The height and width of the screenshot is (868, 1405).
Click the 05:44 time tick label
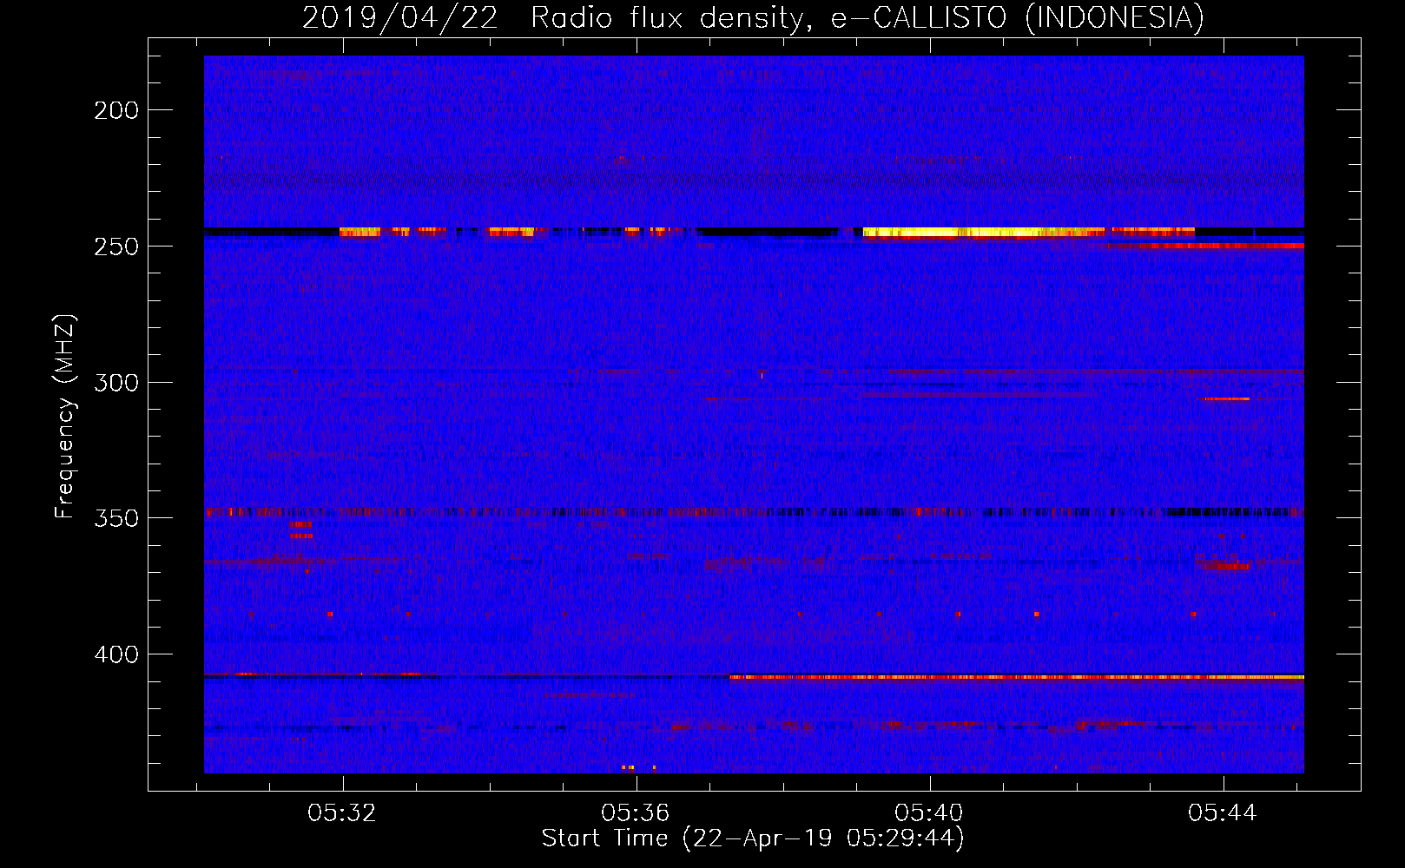coord(1223,813)
